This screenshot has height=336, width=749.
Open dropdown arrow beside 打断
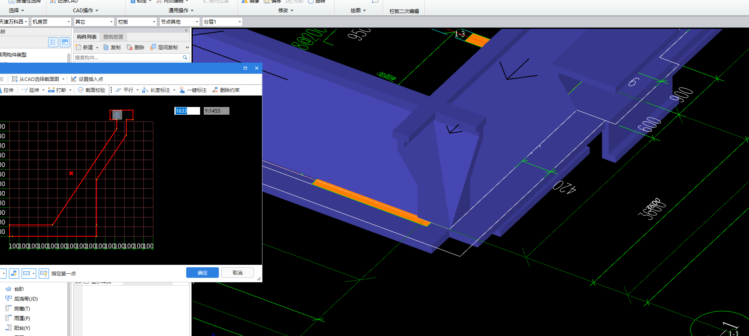tap(70, 90)
